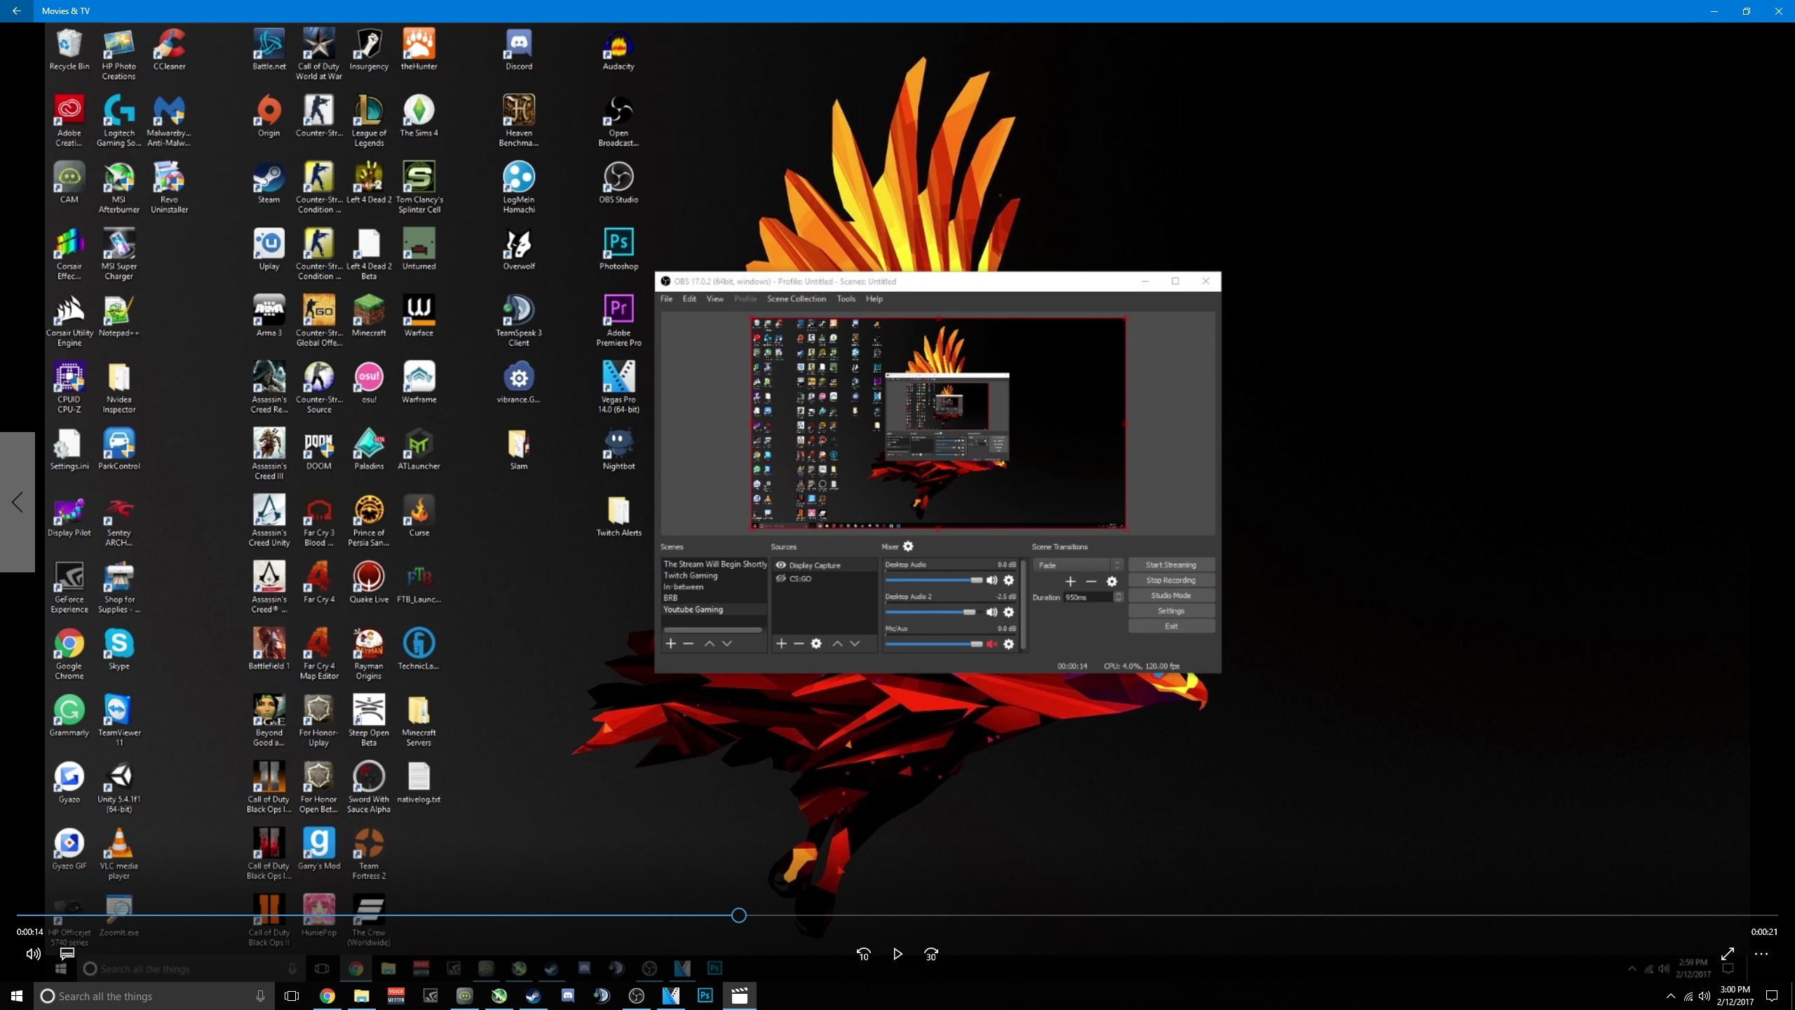Toggle full screen with the diagonal arrows icon

coord(1728,954)
